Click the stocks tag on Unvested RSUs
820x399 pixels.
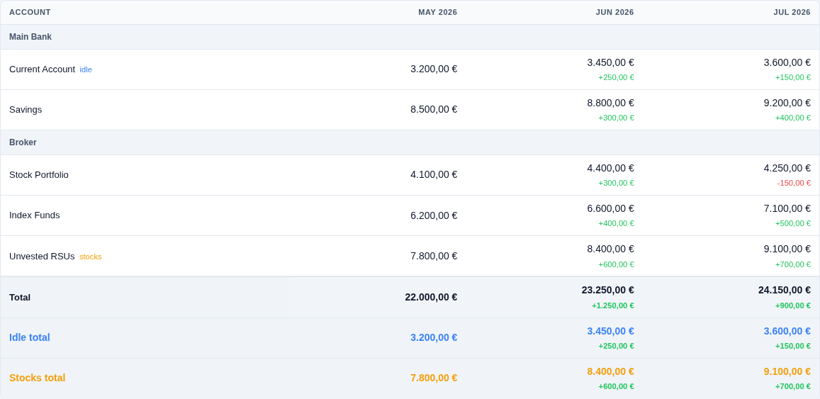91,257
